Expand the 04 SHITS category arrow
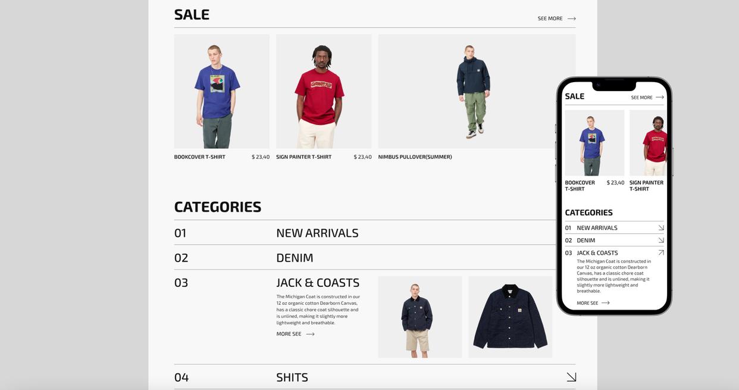The width and height of the screenshot is (739, 390). pyautogui.click(x=571, y=377)
